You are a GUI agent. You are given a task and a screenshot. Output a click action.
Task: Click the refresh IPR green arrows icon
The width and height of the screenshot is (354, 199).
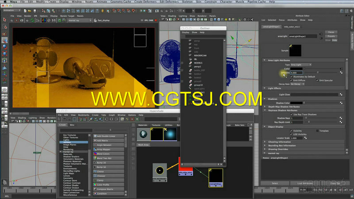point(32,20)
